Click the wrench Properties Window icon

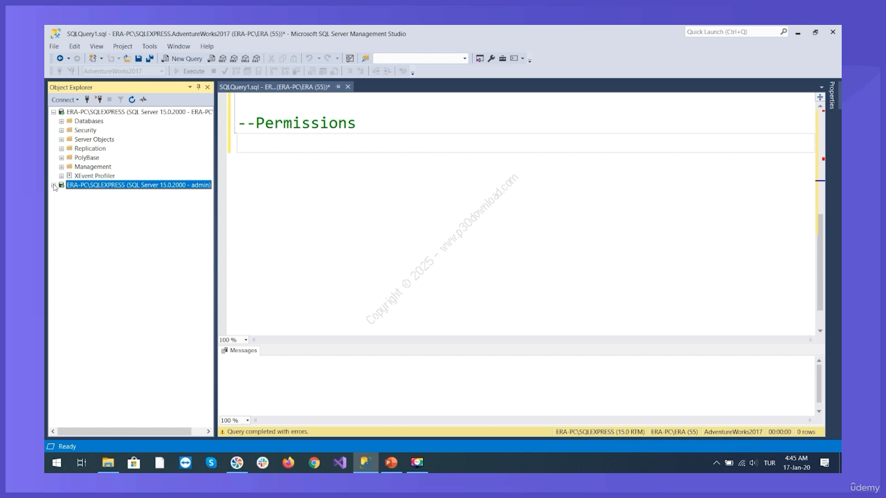pos(491,59)
